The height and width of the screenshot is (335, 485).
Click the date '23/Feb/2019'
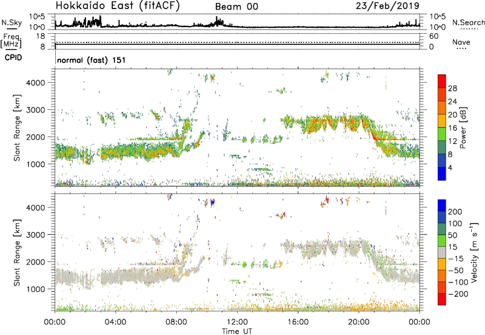tap(387, 6)
